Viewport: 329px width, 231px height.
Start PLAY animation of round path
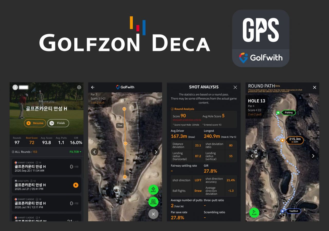click(254, 213)
